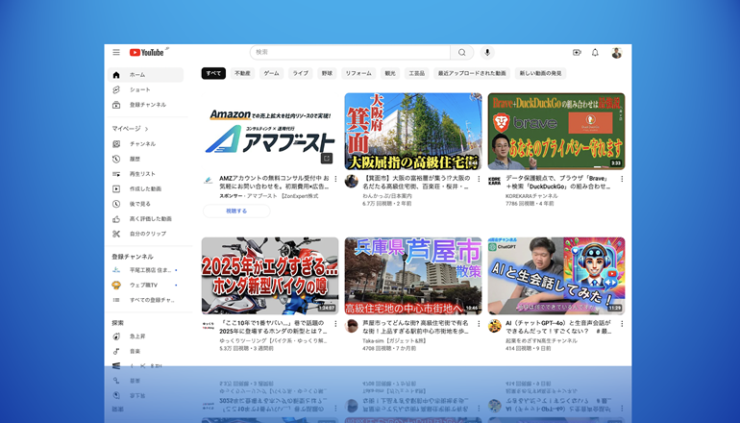Open ゆっくりツーリング channel name
This screenshot has width=740, height=423.
(273, 341)
